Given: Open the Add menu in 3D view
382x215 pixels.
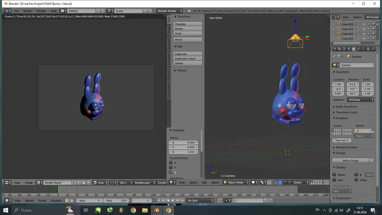Looking at the screenshot, I should pyautogui.click(x=204, y=182).
